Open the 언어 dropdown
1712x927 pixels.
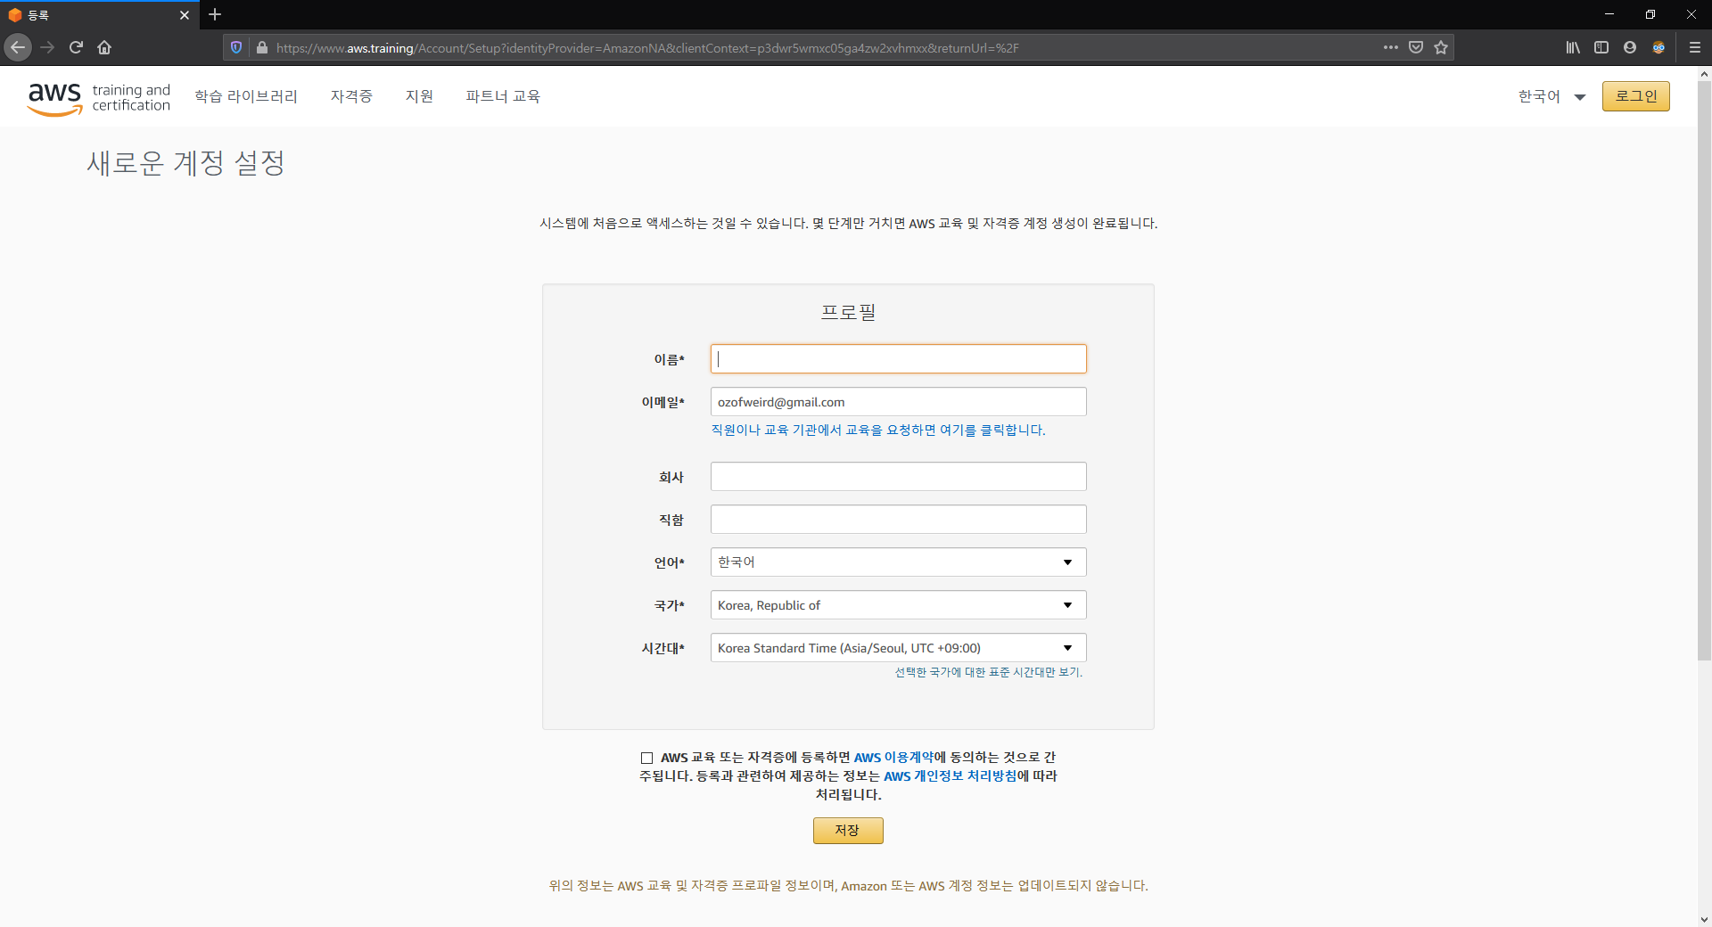899,562
